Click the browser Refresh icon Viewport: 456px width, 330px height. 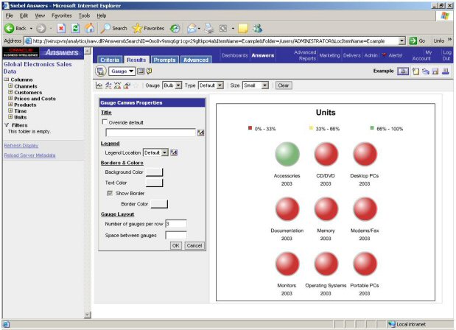[75, 28]
